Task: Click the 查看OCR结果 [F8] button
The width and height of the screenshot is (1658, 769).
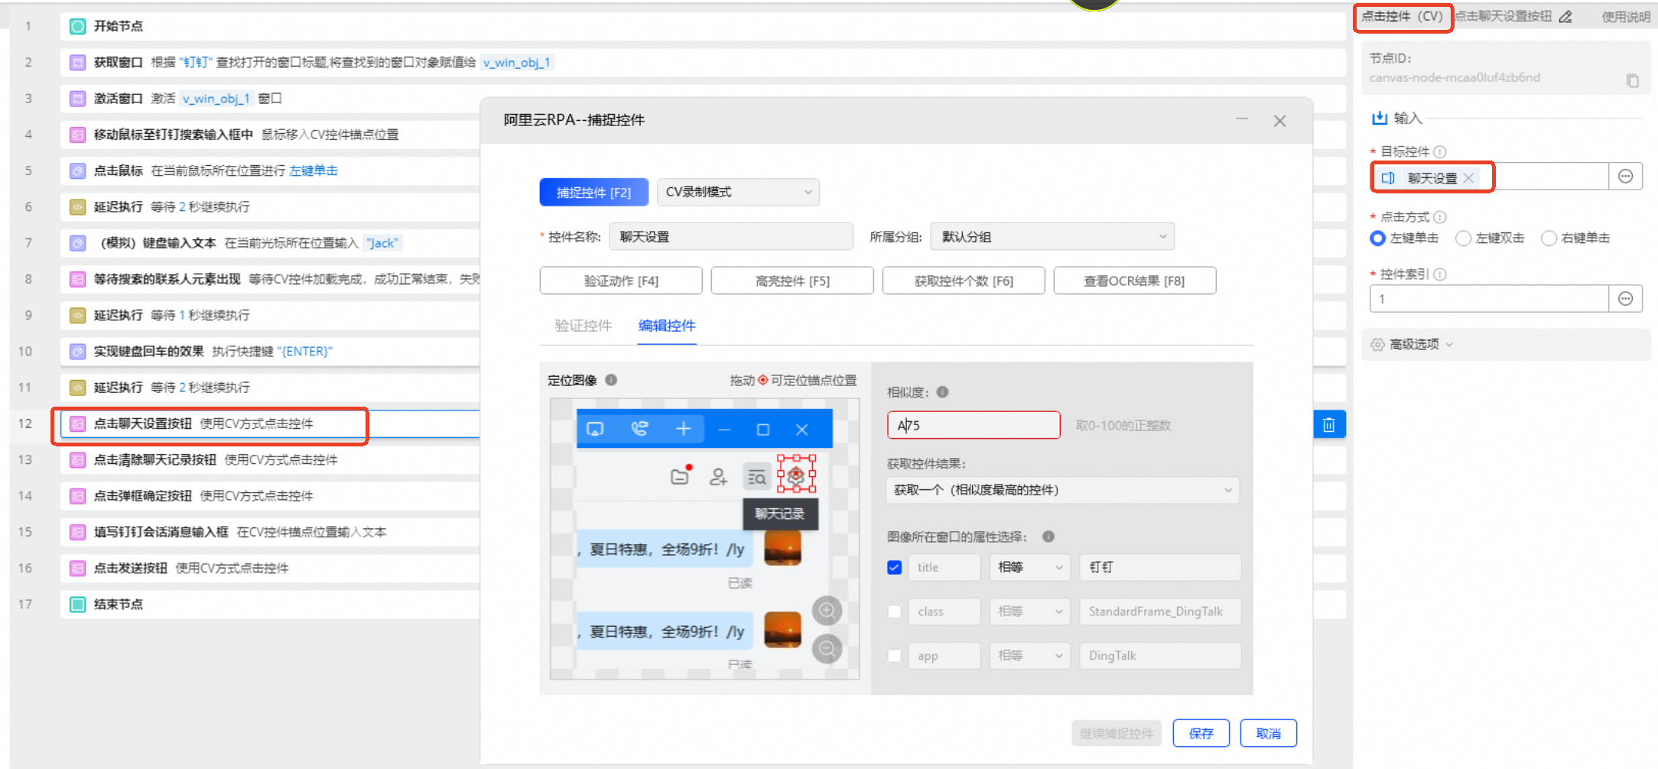Action: (x=1135, y=281)
